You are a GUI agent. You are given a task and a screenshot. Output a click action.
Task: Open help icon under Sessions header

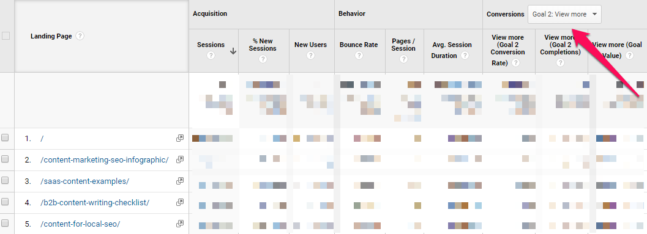(x=211, y=55)
